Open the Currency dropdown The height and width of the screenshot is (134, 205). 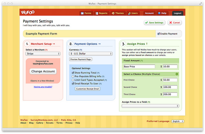(x=91, y=54)
